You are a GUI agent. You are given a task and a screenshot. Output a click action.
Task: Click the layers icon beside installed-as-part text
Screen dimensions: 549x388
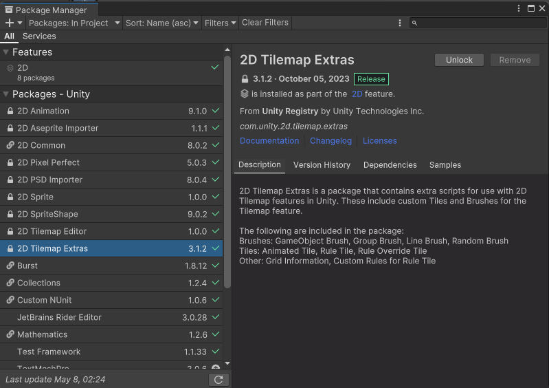coord(245,94)
